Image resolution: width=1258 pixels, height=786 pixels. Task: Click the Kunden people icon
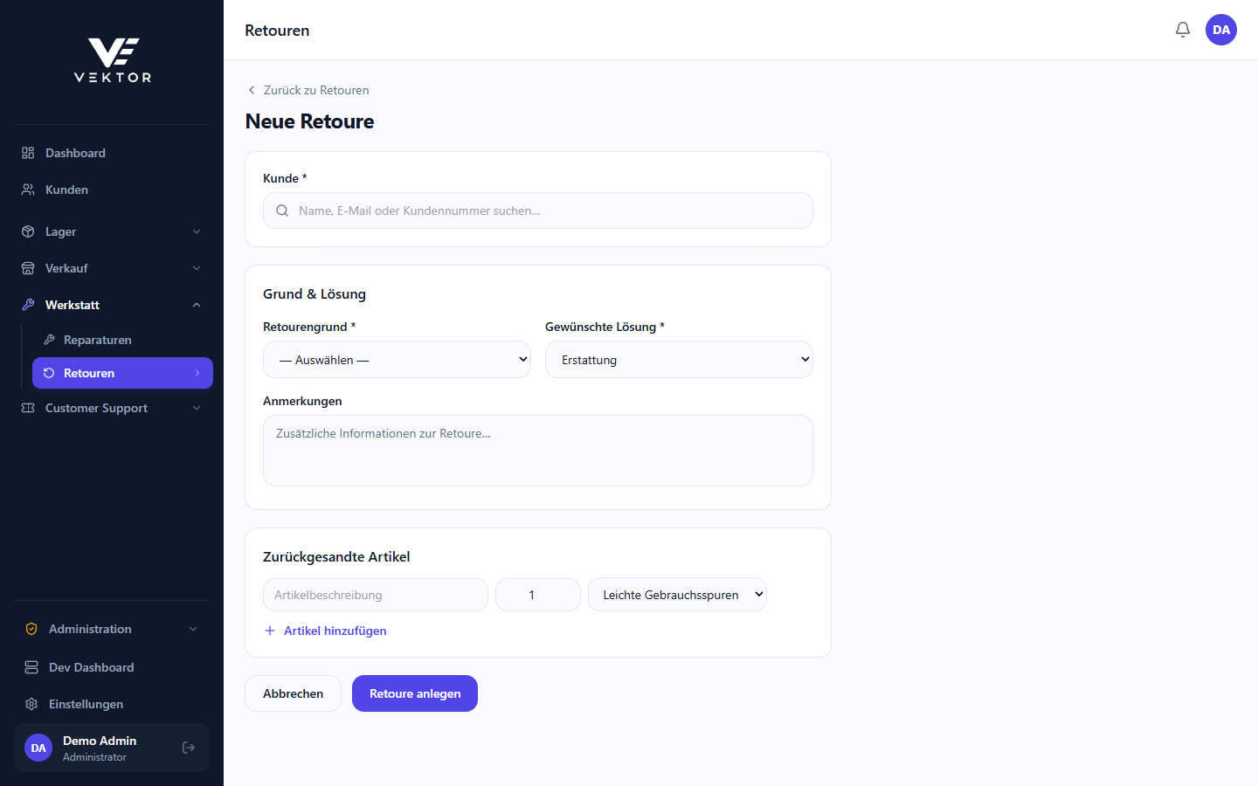pyautogui.click(x=28, y=190)
